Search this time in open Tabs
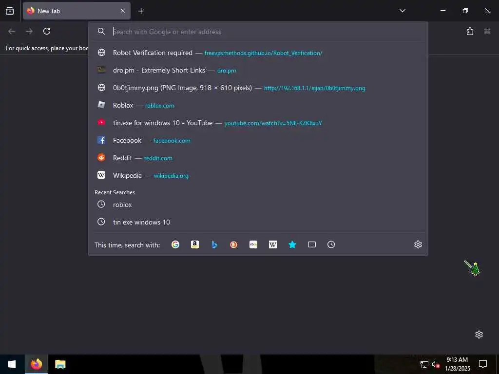The height and width of the screenshot is (374, 499). pyautogui.click(x=312, y=244)
